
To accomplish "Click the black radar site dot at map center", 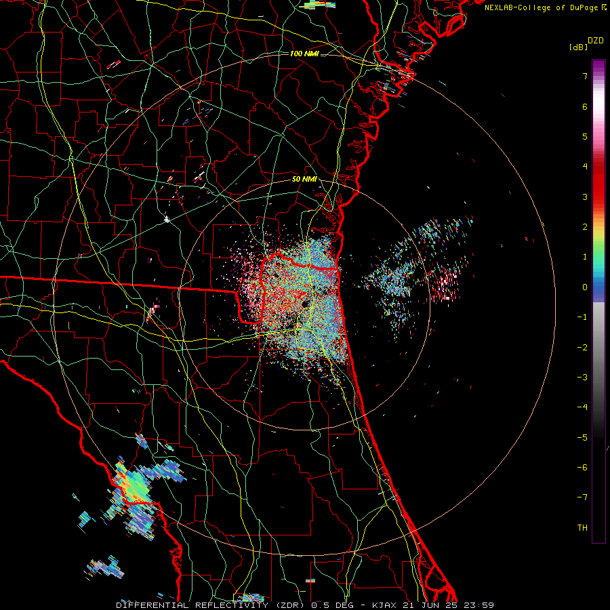I will pos(306,304).
